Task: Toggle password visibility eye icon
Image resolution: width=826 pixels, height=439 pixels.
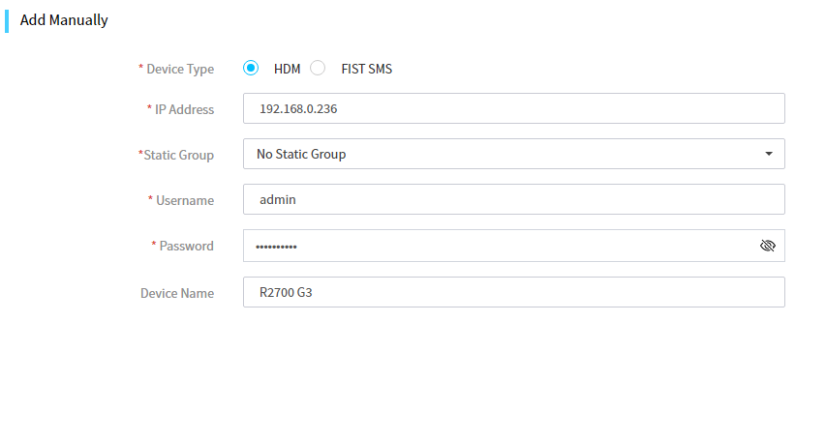Action: (x=768, y=246)
